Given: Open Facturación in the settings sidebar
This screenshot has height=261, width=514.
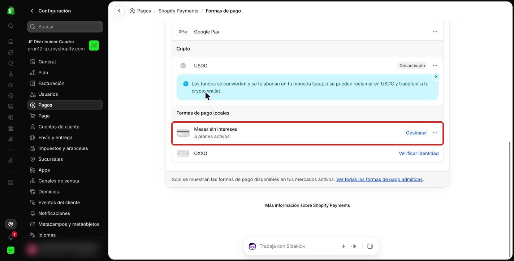Looking at the screenshot, I should point(65,83).
